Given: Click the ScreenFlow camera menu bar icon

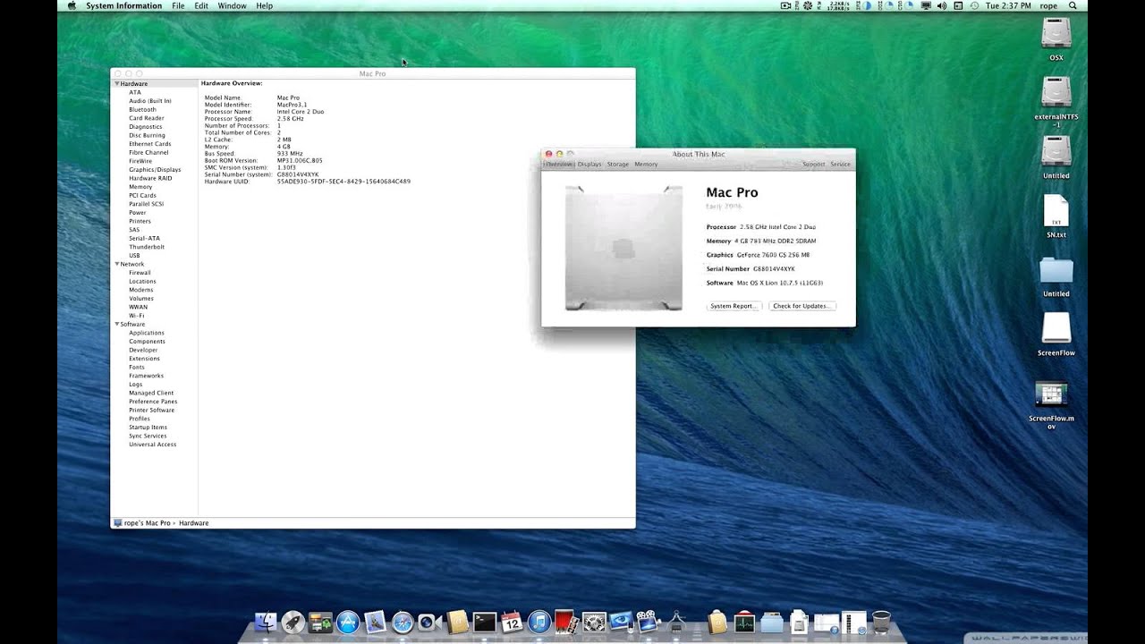Looking at the screenshot, I should (x=786, y=5).
